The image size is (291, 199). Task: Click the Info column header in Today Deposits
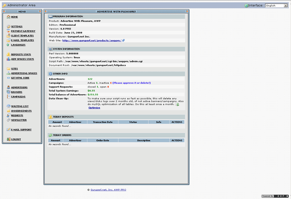pyautogui.click(x=159, y=122)
